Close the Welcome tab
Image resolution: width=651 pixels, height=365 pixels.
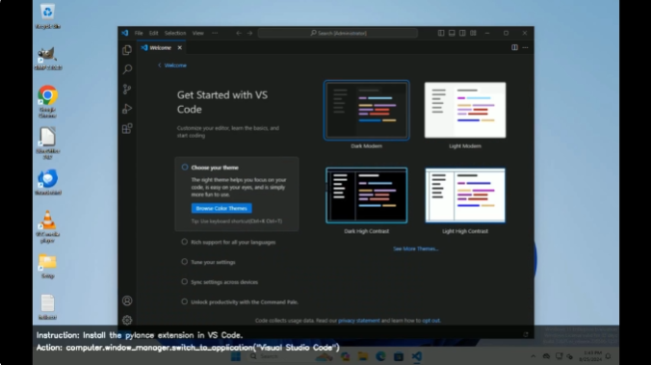(x=180, y=48)
